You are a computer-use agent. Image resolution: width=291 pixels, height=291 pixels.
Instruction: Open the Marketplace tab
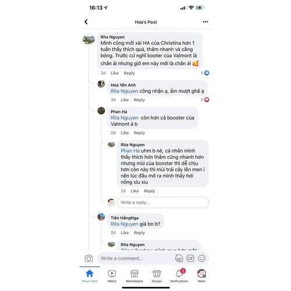click(x=134, y=276)
